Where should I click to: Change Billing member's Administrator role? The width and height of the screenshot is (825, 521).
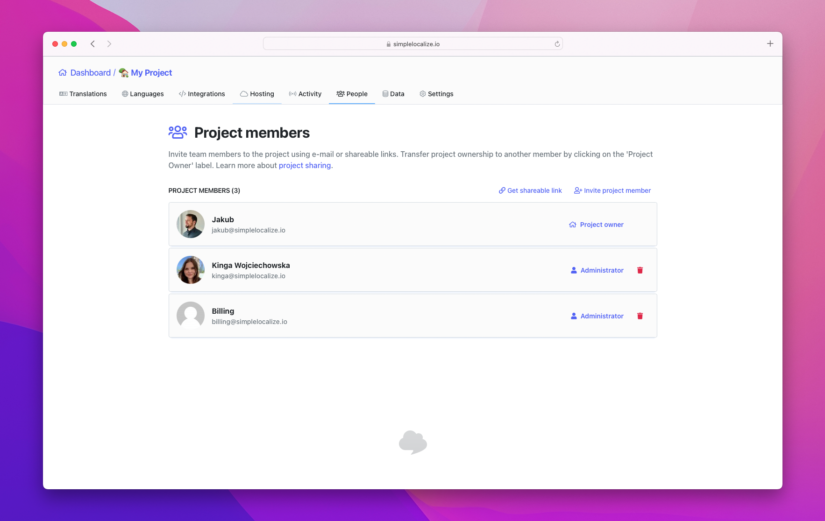pos(597,316)
